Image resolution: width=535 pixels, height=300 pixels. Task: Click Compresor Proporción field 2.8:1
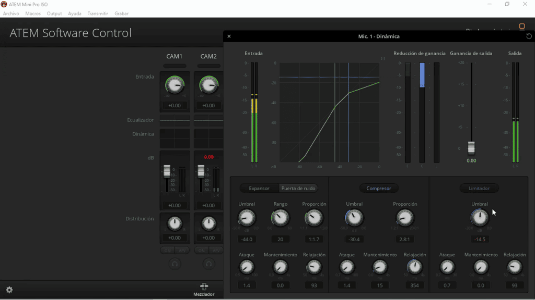[x=405, y=239]
